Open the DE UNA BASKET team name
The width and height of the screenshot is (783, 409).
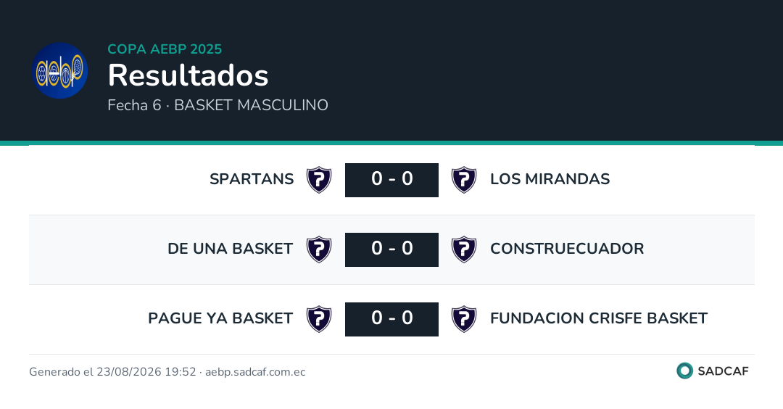pos(231,248)
